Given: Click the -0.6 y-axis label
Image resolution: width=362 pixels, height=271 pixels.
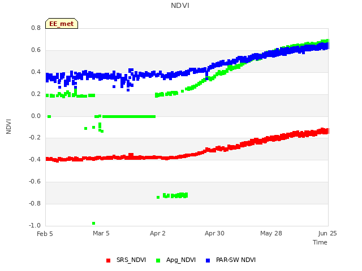Looking at the screenshot, I should [x=35, y=182].
